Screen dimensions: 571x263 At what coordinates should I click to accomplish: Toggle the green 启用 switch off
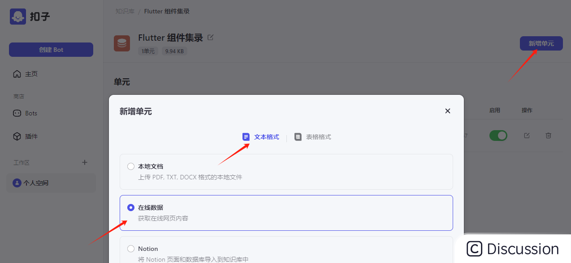pyautogui.click(x=498, y=136)
